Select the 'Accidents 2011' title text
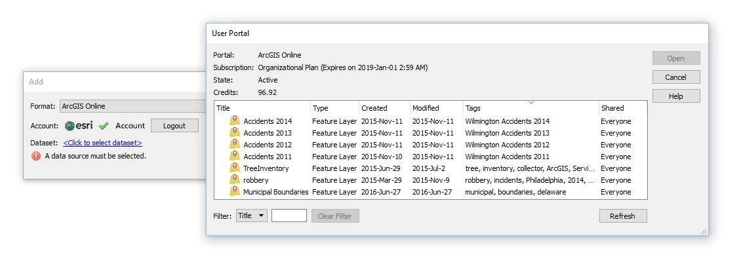 point(268,157)
